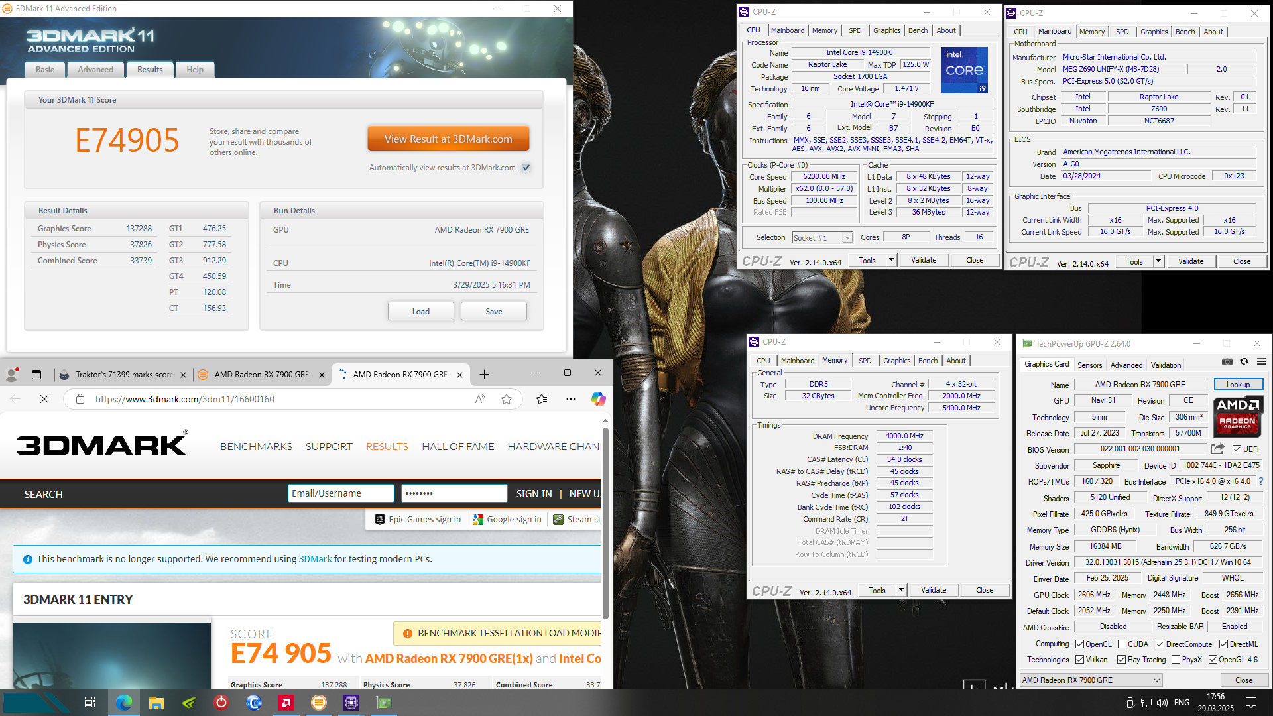Open the Help tab in 3DMark 11
Screen dimensions: 1273x716
click(x=195, y=70)
